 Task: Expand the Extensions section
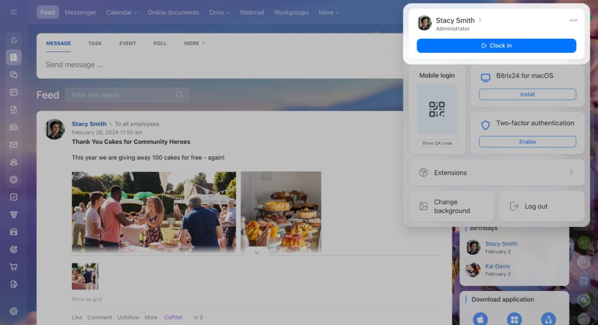(x=496, y=173)
